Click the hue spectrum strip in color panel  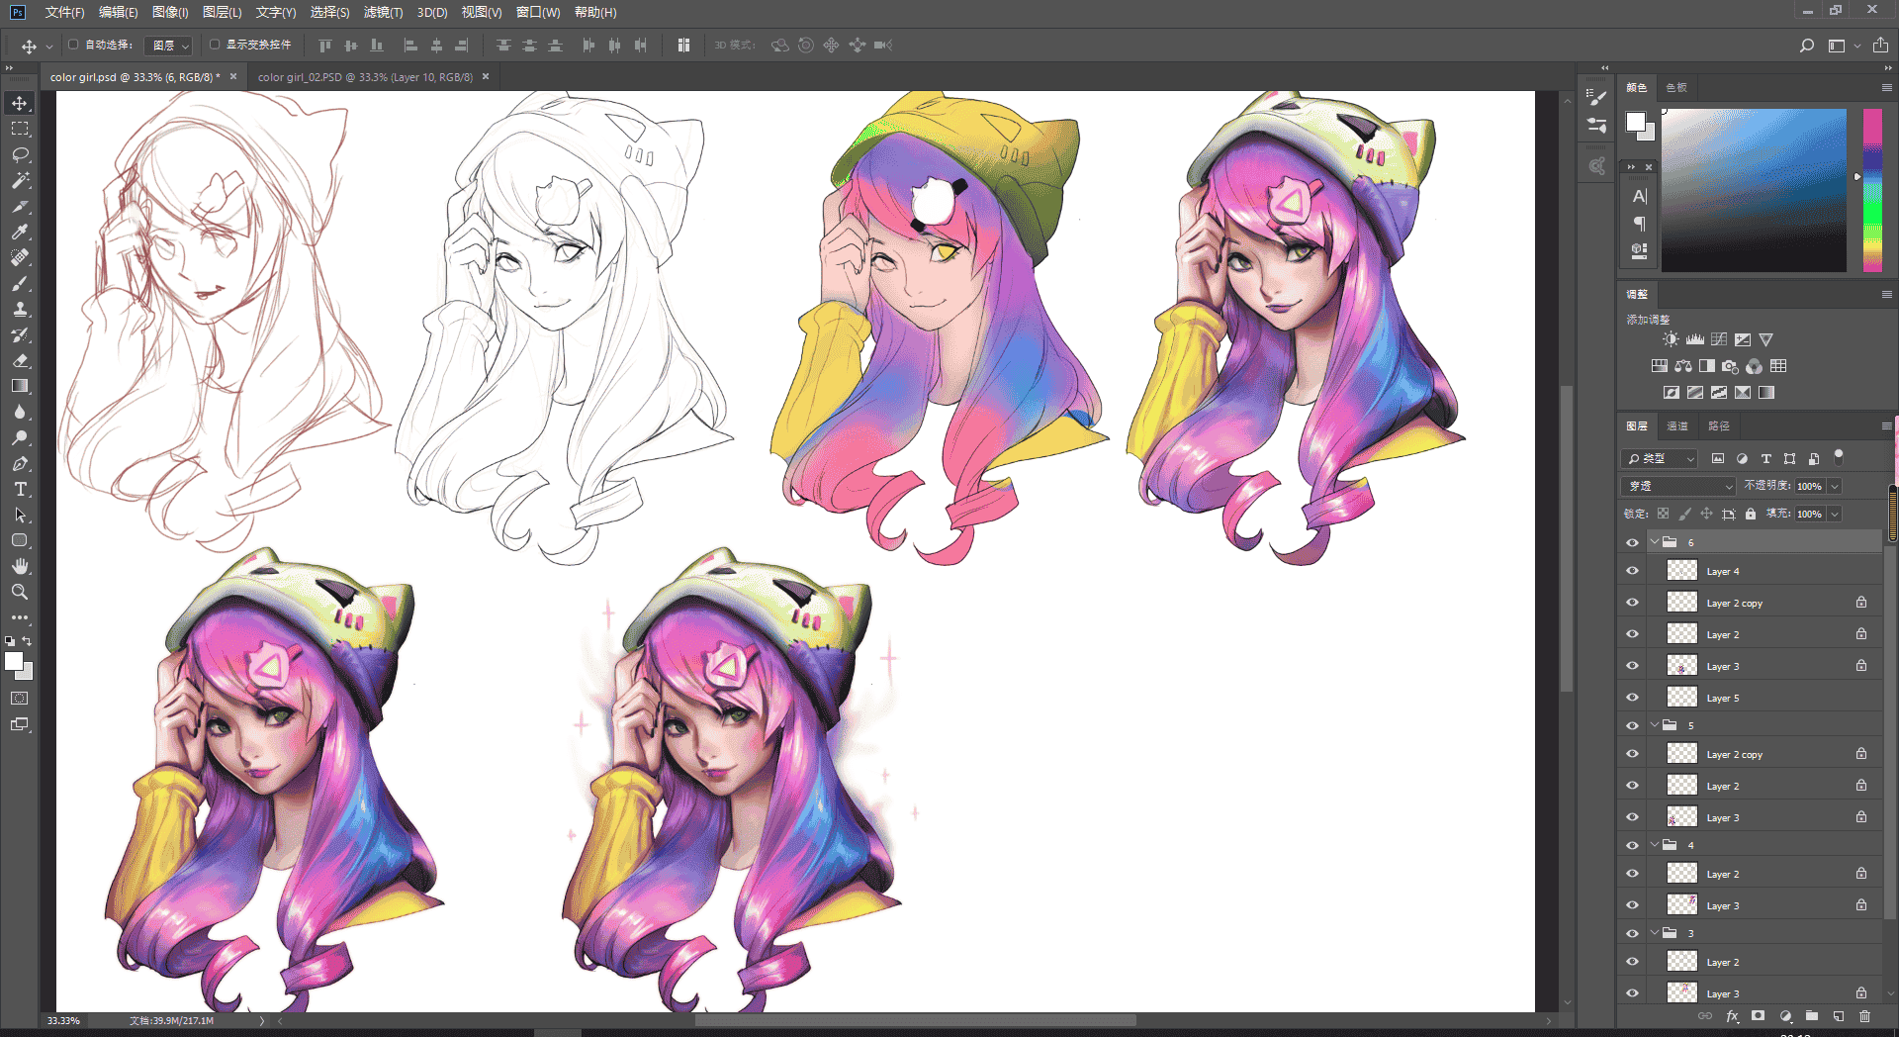click(x=1872, y=190)
